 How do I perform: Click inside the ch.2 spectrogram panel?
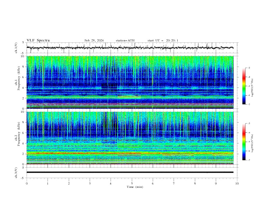(130, 138)
